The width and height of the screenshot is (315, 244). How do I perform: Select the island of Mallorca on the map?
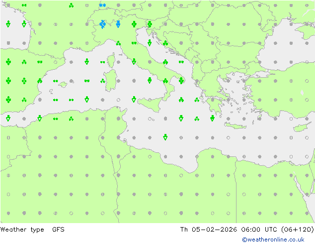pyautogui.click(x=63, y=85)
